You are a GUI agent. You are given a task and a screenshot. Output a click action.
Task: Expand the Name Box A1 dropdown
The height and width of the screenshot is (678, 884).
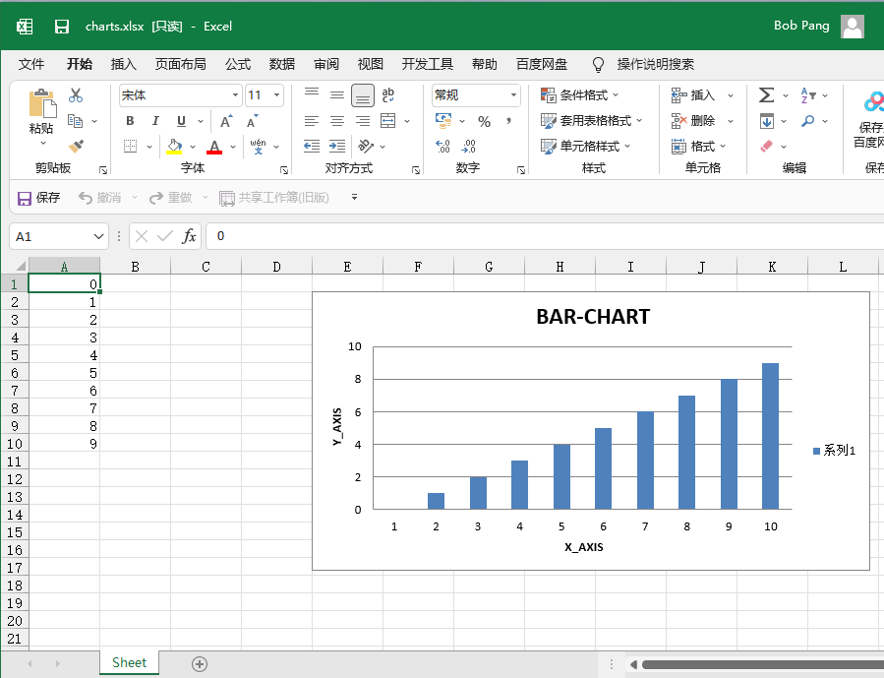(98, 236)
